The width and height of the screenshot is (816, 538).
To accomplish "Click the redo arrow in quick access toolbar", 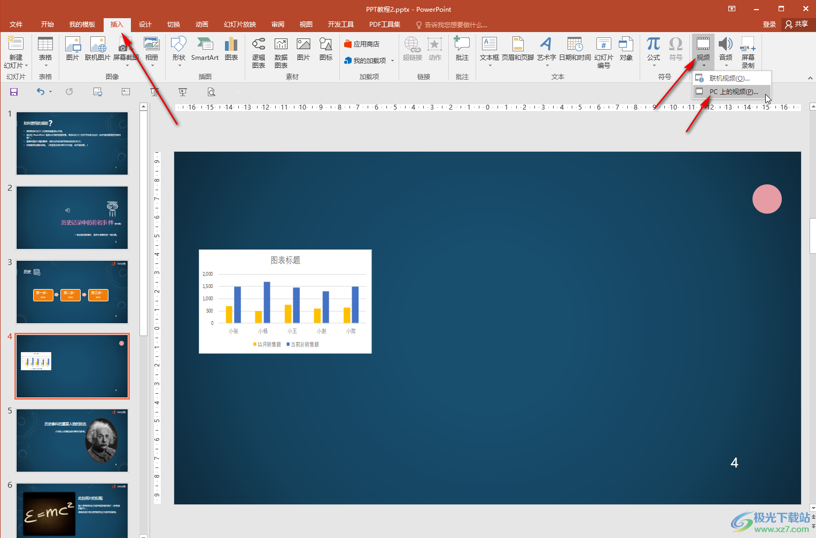I will pos(69,92).
